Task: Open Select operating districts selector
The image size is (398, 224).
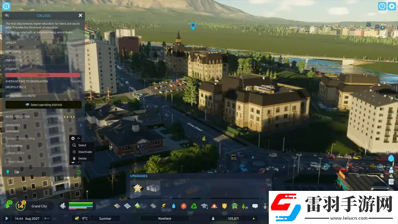Action: [x=43, y=104]
